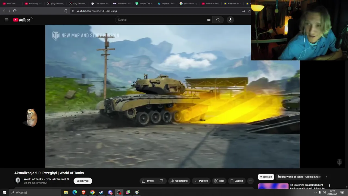Viewport: 348px width, 196px height.
Task: Click the playing World of Tanks video
Action: pyautogui.click(x=172, y=96)
